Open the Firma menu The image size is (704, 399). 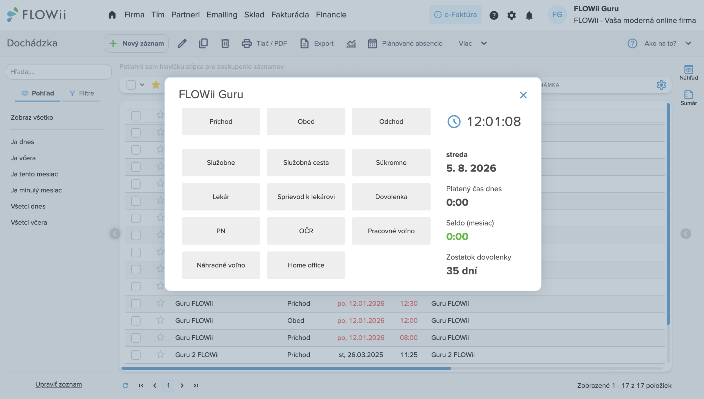134,15
